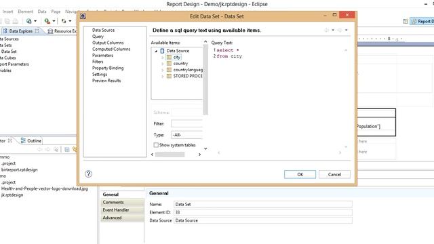
Task: Open the Page menu
Action: pos(56,12)
